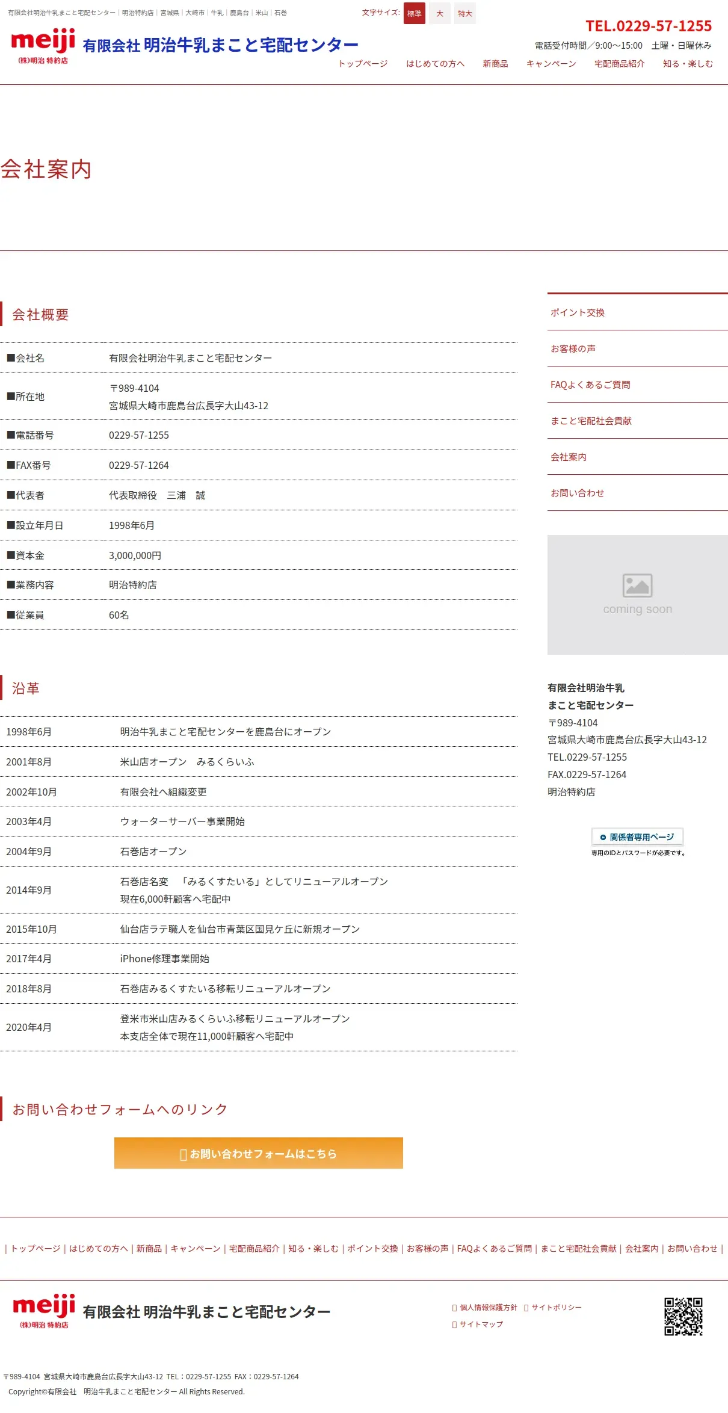Open はじめての方へ in the top navigation
The image size is (728, 1413).
436,64
